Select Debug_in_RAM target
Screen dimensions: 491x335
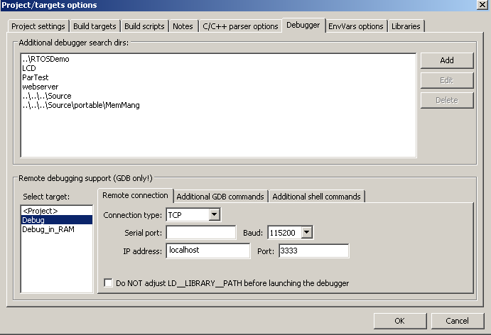[47, 229]
